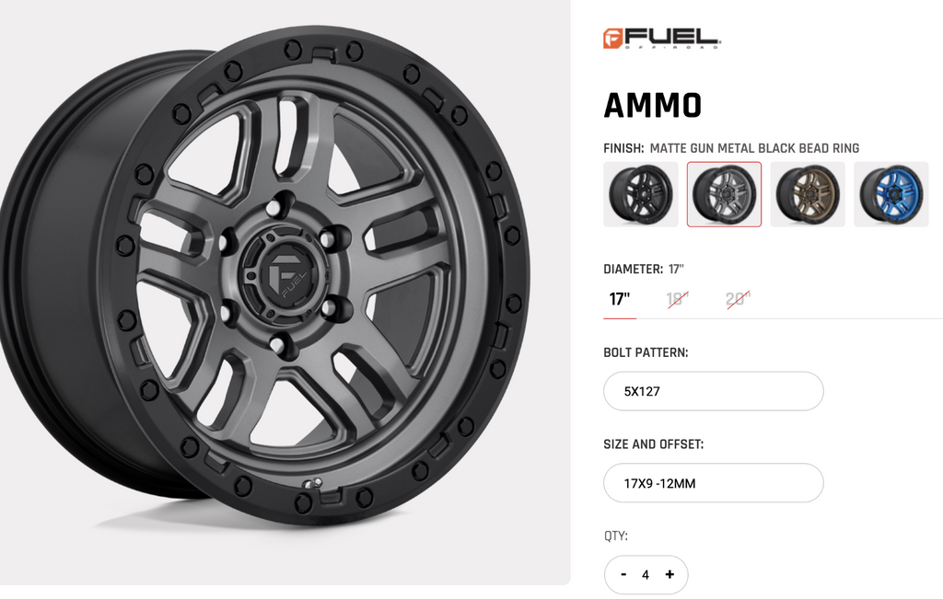Open the Bolt Pattern 5X127 dropdown
The height and width of the screenshot is (599, 943).
click(714, 391)
